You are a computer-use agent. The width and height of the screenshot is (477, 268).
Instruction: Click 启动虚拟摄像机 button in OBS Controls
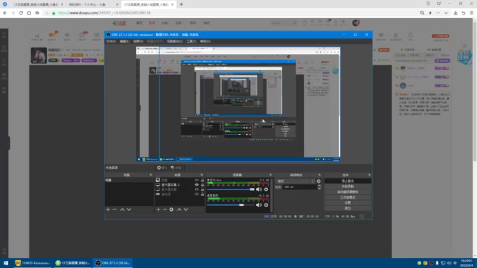pos(348,192)
